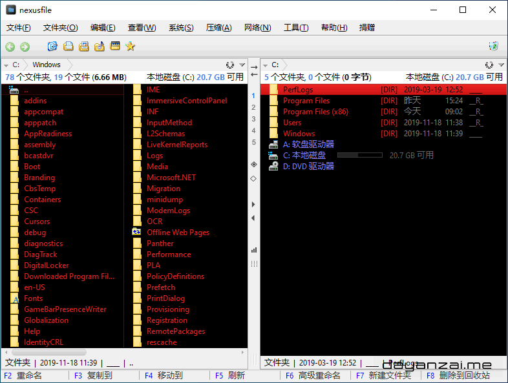Click the C: local disk drive icon
Viewport: 508px width, 383px height.
point(273,156)
